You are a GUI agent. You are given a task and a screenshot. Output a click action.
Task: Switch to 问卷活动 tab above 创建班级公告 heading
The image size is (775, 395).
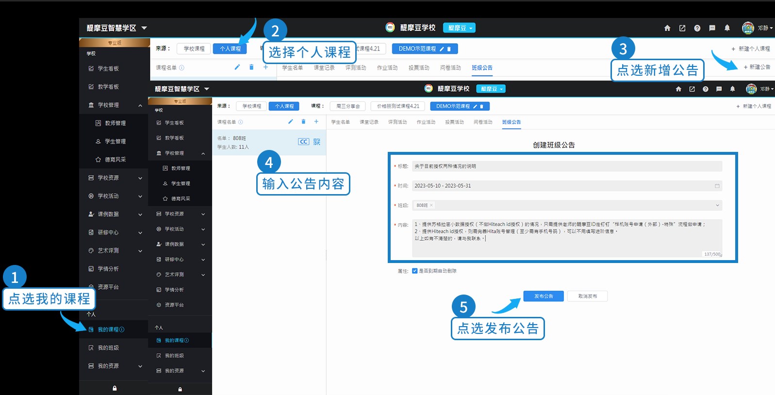(x=482, y=122)
